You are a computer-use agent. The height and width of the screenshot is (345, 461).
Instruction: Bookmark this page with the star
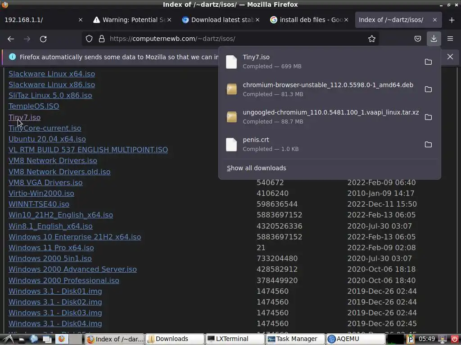coord(371,39)
